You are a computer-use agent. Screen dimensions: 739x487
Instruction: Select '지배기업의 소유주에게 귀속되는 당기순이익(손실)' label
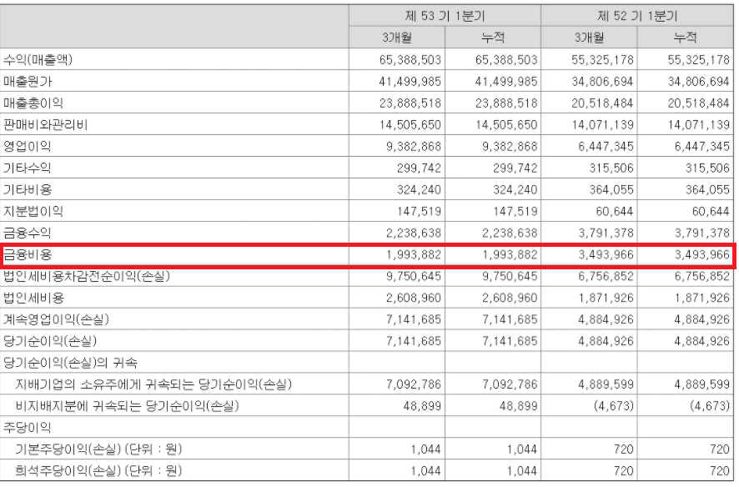153,384
